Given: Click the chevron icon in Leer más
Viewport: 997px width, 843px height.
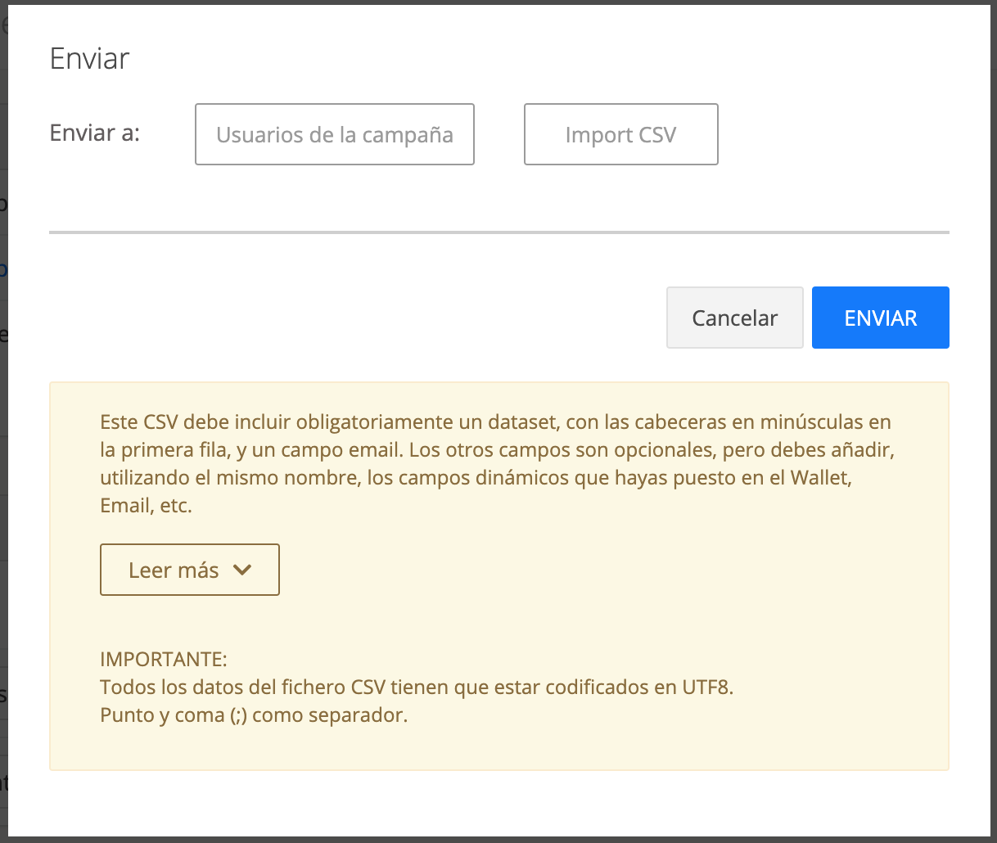Looking at the screenshot, I should [241, 570].
